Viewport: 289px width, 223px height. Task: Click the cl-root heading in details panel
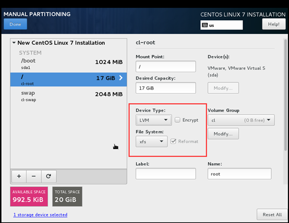(x=146, y=42)
